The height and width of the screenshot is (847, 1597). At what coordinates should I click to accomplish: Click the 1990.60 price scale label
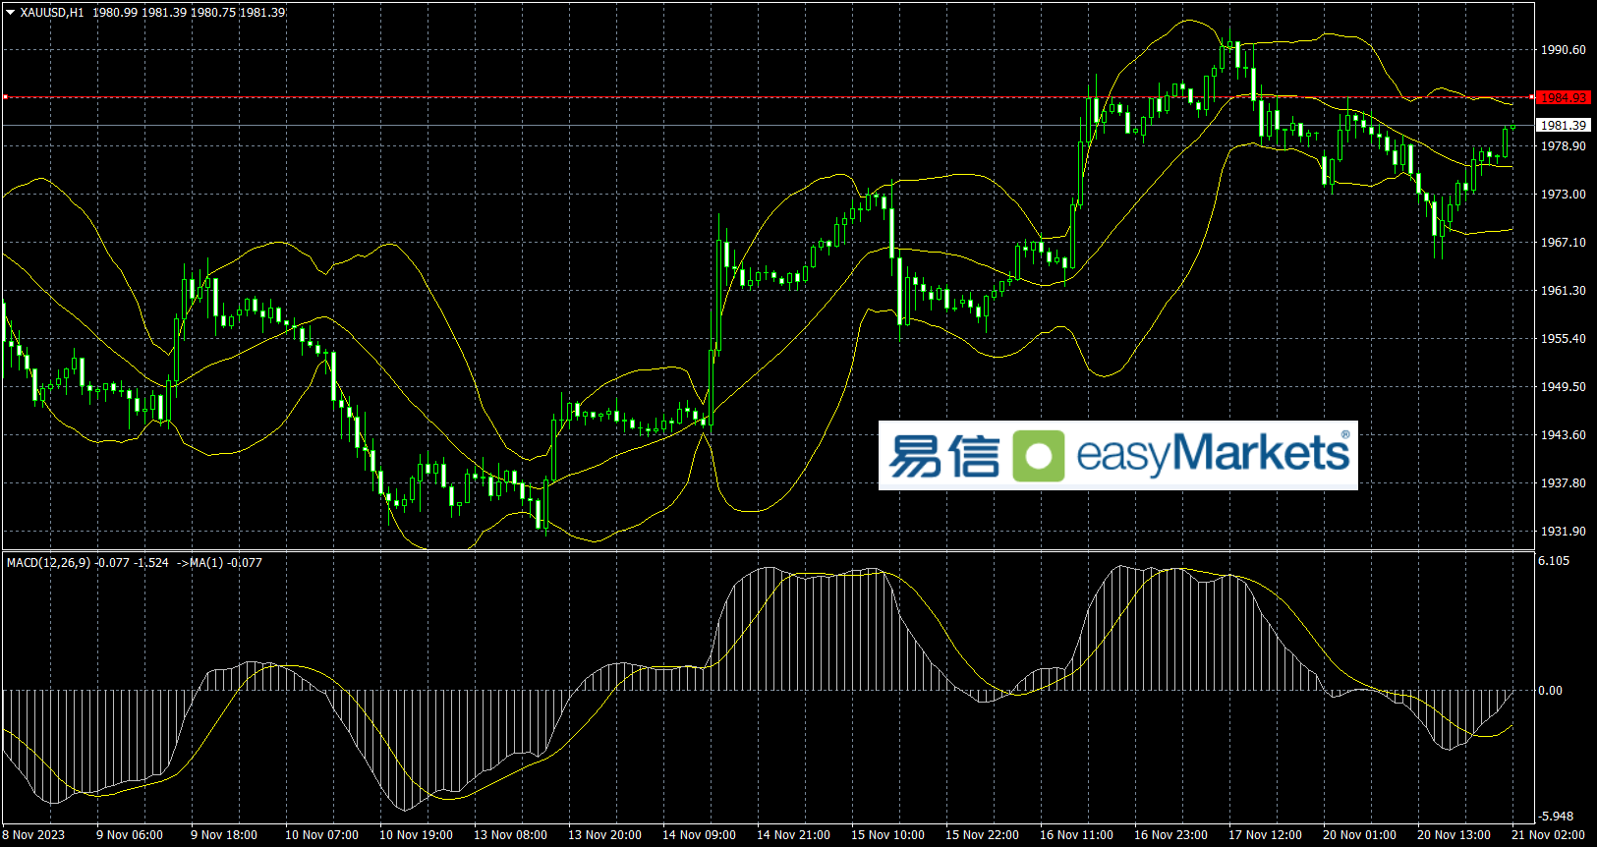[x=1563, y=49]
